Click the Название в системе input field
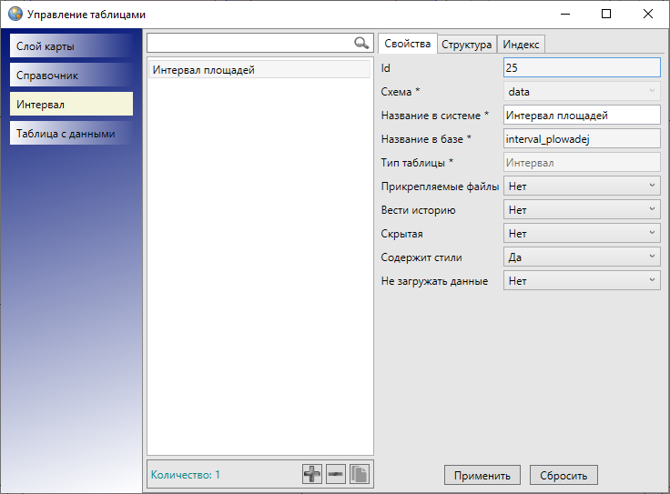The height and width of the screenshot is (494, 670). (x=581, y=115)
